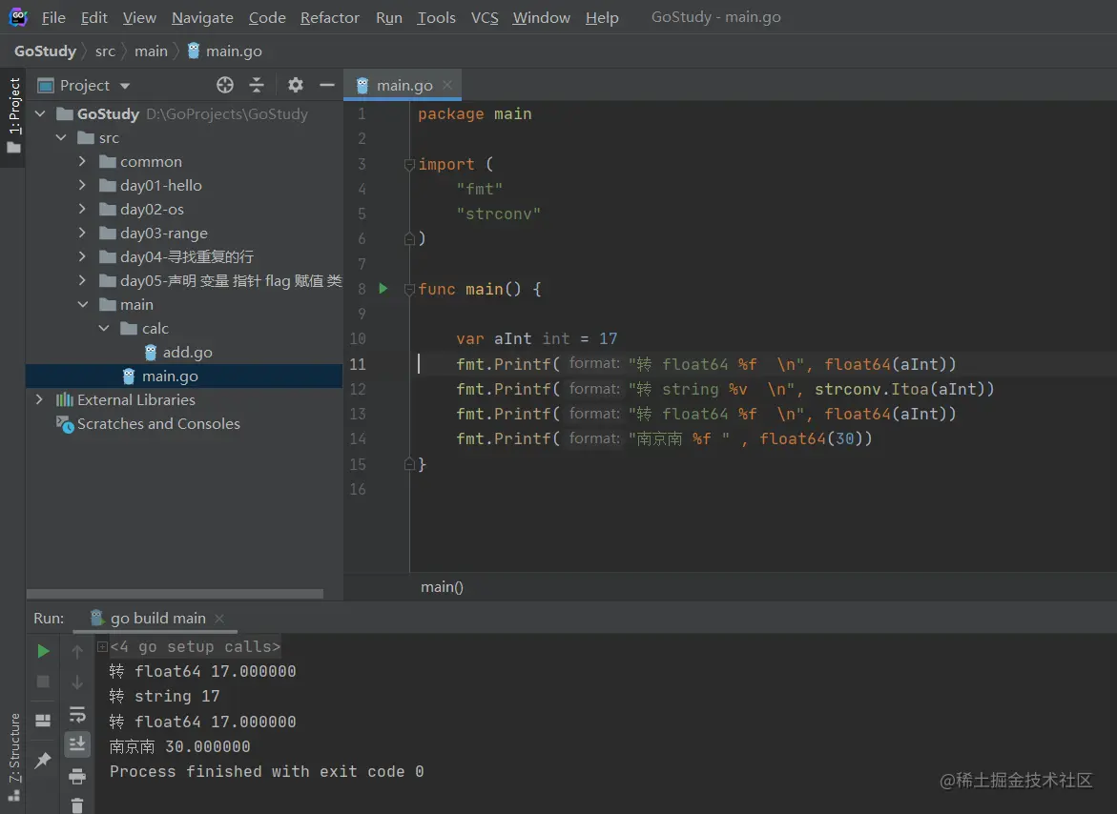Screen dimensions: 1117x814
Task: Expand the day04 folder chevron
Action: (x=82, y=256)
